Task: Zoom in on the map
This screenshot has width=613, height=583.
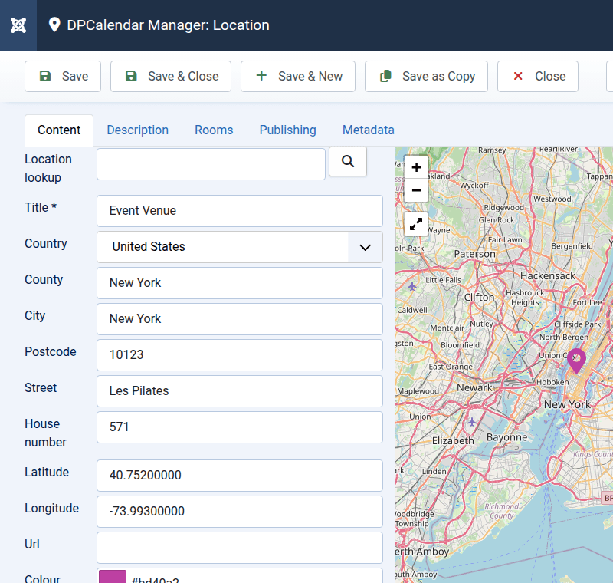Action: [x=416, y=167]
